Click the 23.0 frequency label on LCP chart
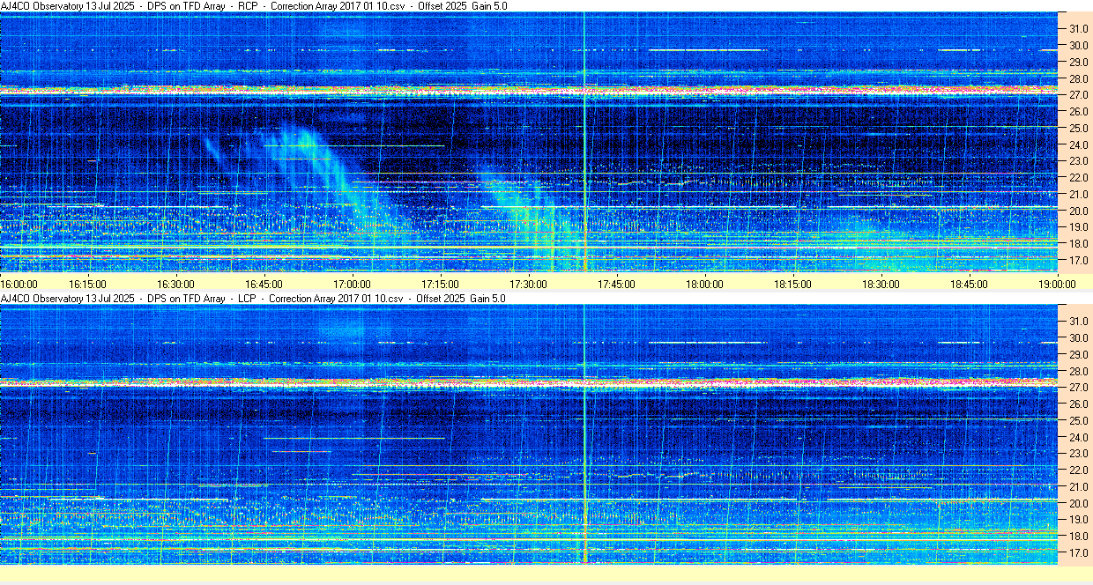 point(1079,454)
